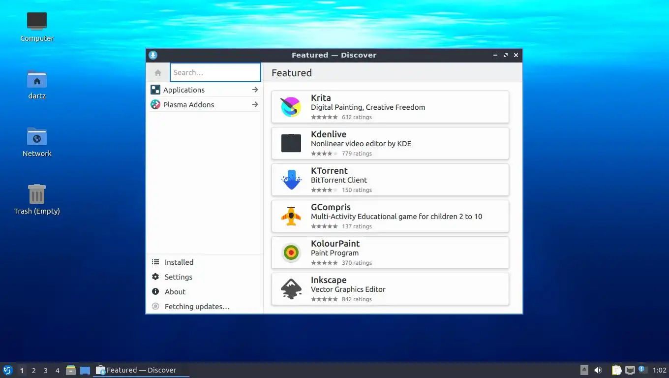The height and width of the screenshot is (378, 669).
Task: Click the About info icon
Action: (x=155, y=291)
